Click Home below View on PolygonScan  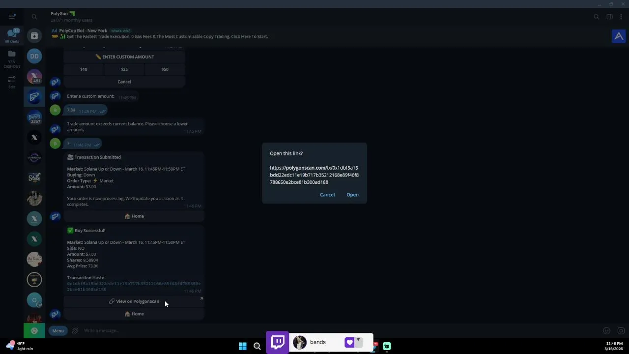134,314
